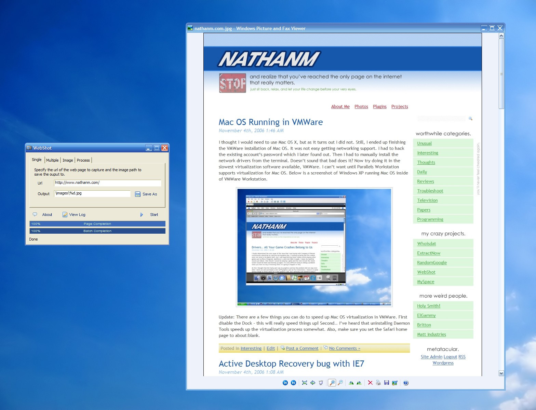The height and width of the screenshot is (410, 536).
Task: Select the Zoom In magnifier tool
Action: click(x=332, y=383)
